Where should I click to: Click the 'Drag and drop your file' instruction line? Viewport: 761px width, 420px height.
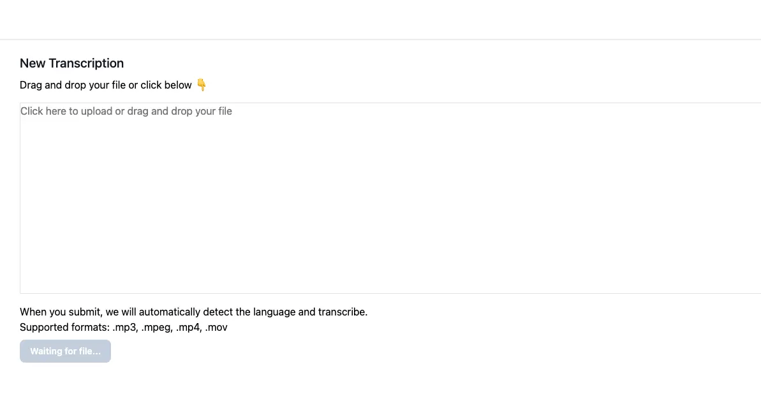click(x=106, y=85)
